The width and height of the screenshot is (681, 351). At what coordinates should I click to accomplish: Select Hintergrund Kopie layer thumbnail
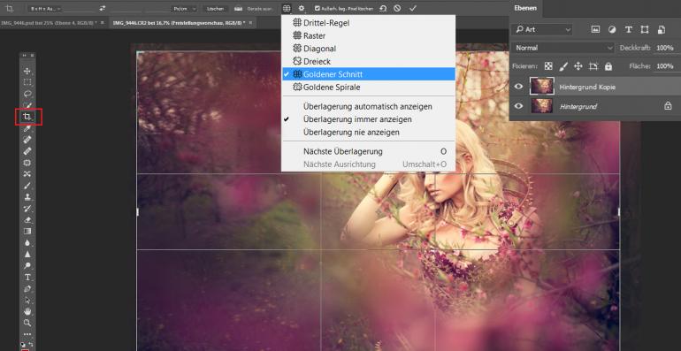541,87
